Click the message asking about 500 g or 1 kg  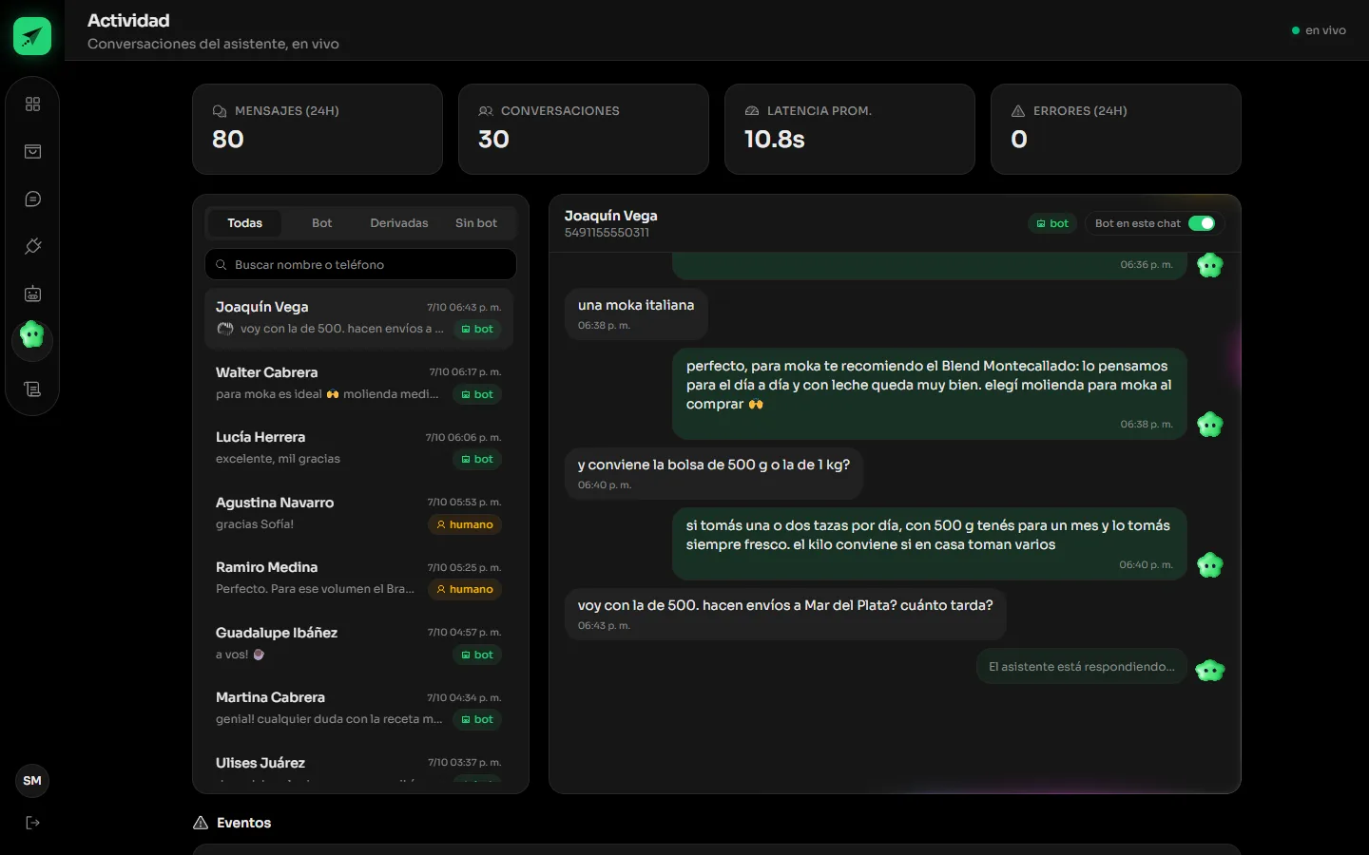[x=714, y=473]
